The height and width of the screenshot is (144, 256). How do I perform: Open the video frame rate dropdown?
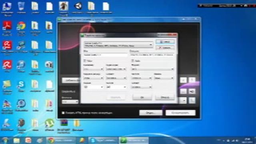coord(93,78)
